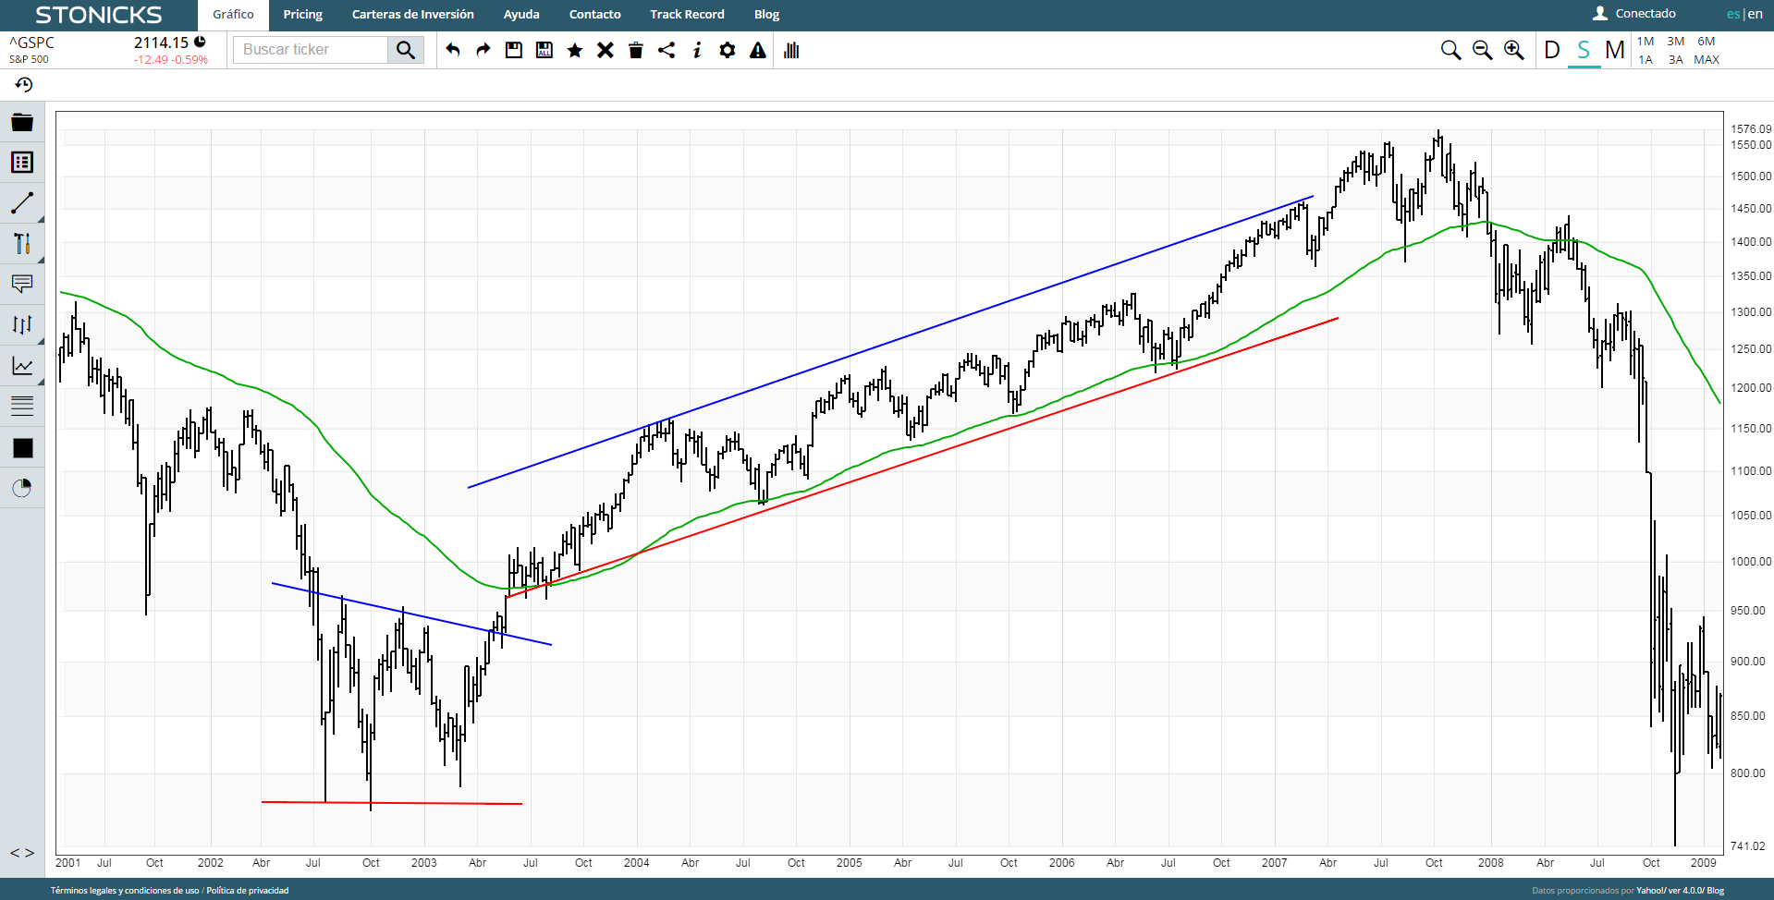Click the X delete icon in toolbar

[x=606, y=50]
